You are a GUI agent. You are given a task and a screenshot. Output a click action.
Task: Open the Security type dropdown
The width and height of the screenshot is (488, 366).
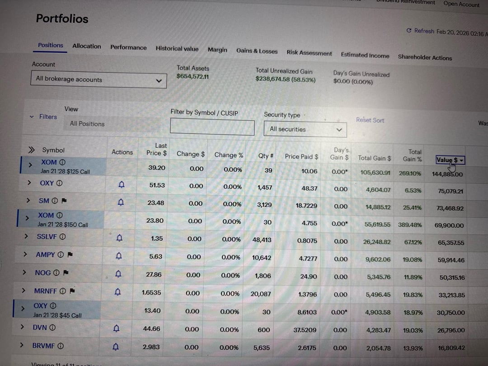coord(305,129)
